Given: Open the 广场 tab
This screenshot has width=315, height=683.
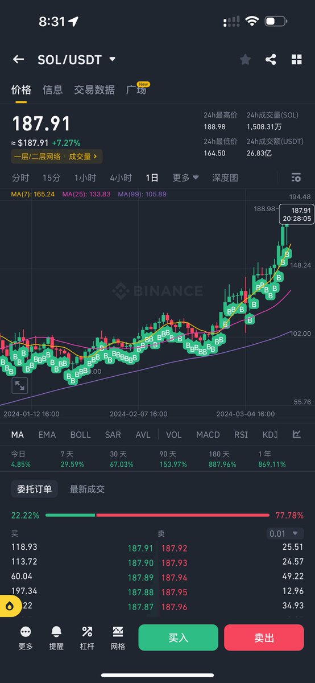Looking at the screenshot, I should pyautogui.click(x=136, y=89).
